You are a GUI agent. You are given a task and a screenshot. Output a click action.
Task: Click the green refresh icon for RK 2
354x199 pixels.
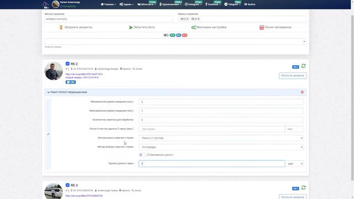point(304,66)
